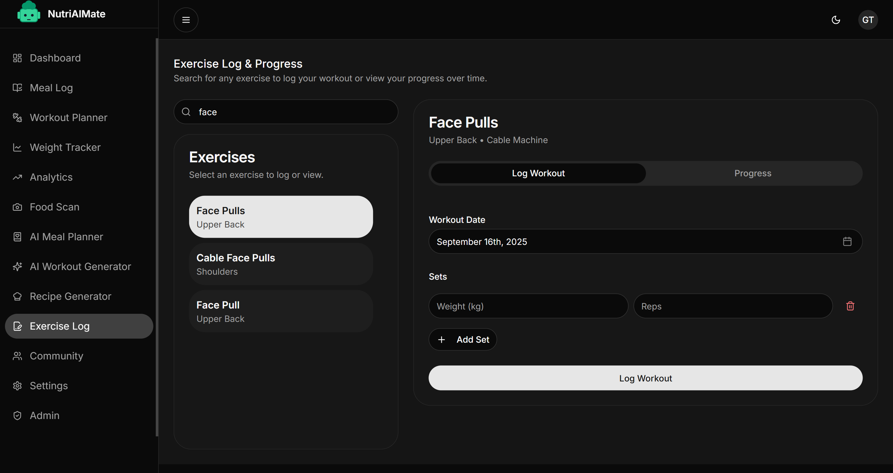Click the calendar icon in Workout Date
The height and width of the screenshot is (473, 893).
point(847,241)
